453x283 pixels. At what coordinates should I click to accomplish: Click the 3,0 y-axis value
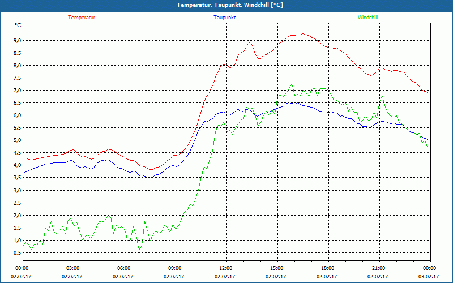pyautogui.click(x=18, y=190)
